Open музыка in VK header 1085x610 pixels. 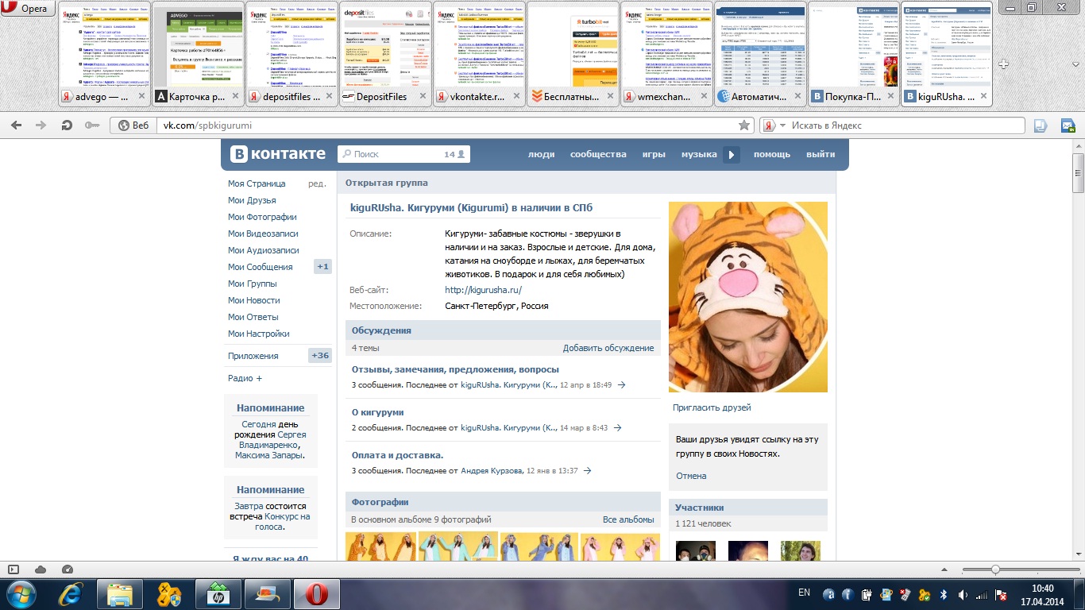(x=699, y=154)
